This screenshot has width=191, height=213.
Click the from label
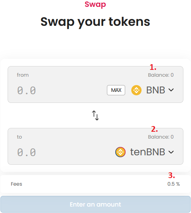click(x=23, y=75)
